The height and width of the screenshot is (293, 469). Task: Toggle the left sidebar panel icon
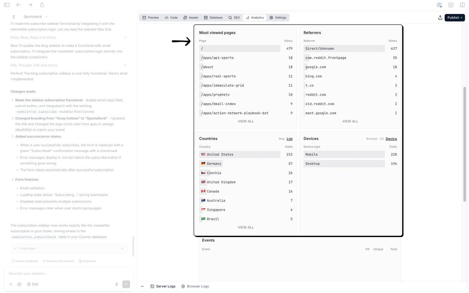coord(7,5)
